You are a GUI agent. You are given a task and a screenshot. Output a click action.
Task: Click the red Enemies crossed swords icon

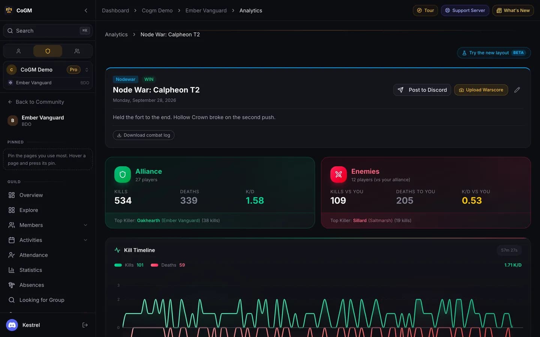pos(339,174)
